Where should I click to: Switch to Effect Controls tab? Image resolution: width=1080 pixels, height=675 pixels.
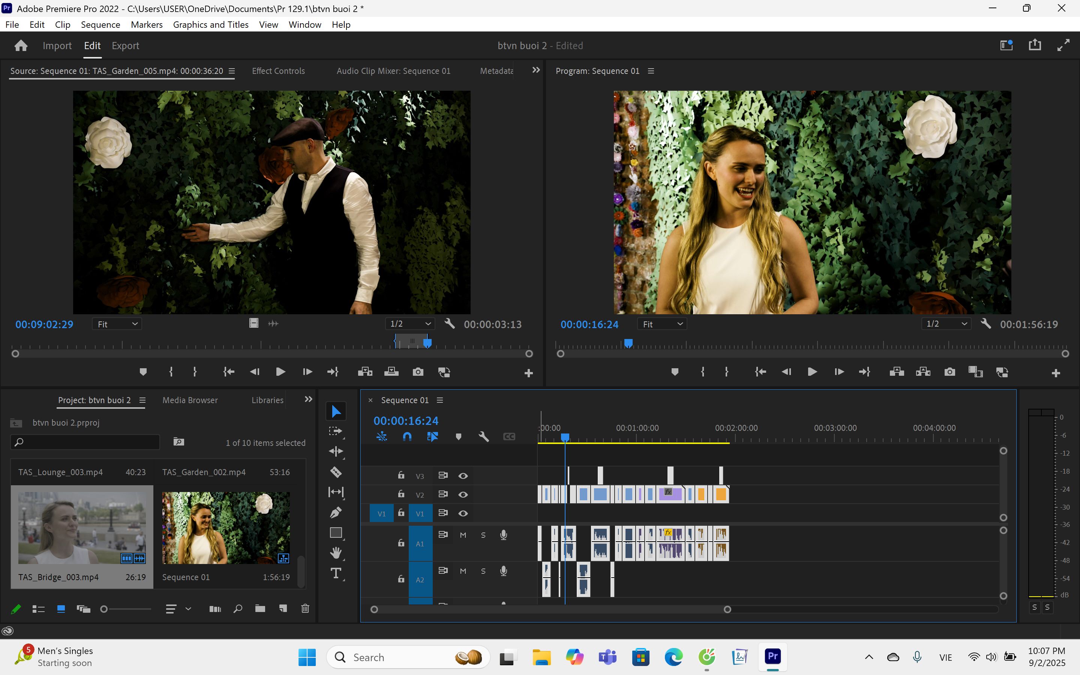[x=278, y=71]
